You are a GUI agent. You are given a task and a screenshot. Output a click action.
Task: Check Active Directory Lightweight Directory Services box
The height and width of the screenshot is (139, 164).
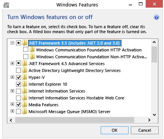pyautogui.click(x=18, y=70)
